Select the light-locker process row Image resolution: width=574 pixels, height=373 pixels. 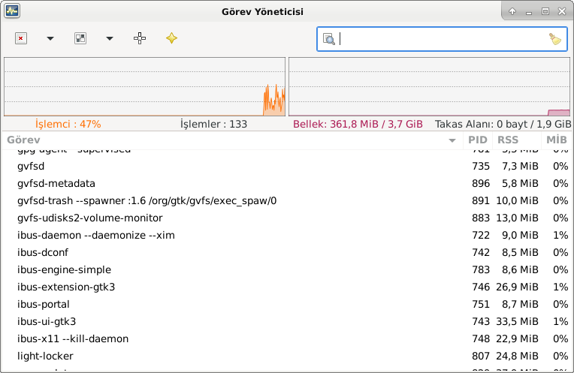pos(287,356)
